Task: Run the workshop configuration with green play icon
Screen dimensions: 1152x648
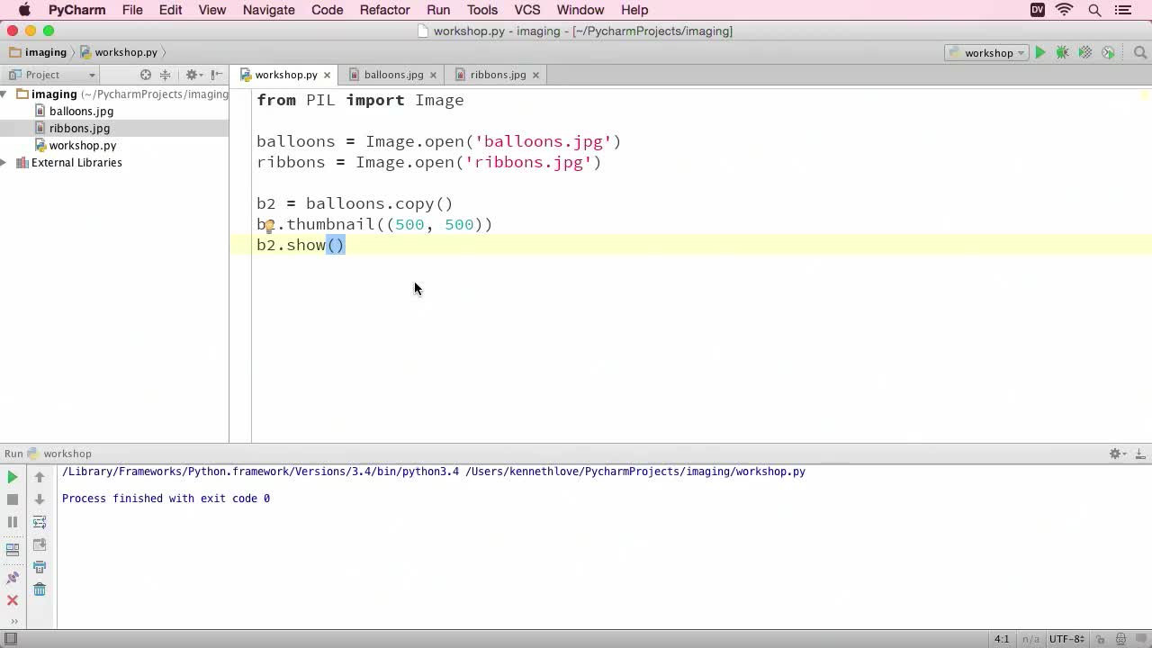Action: click(x=1039, y=52)
